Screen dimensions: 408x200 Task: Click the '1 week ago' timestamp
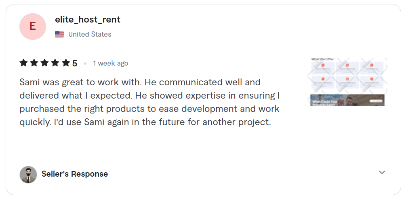coord(110,63)
